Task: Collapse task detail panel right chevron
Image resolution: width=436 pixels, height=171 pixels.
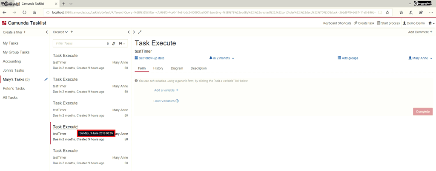Action: point(134,32)
